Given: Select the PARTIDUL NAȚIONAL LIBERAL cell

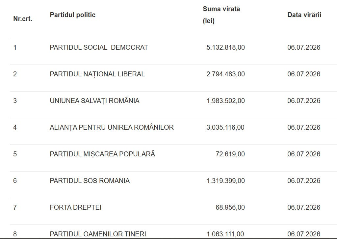Looking at the screenshot, I should (x=97, y=74).
